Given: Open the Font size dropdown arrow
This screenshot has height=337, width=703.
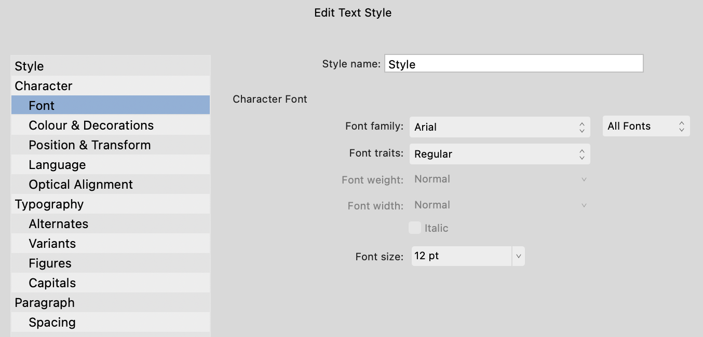Looking at the screenshot, I should [x=518, y=256].
